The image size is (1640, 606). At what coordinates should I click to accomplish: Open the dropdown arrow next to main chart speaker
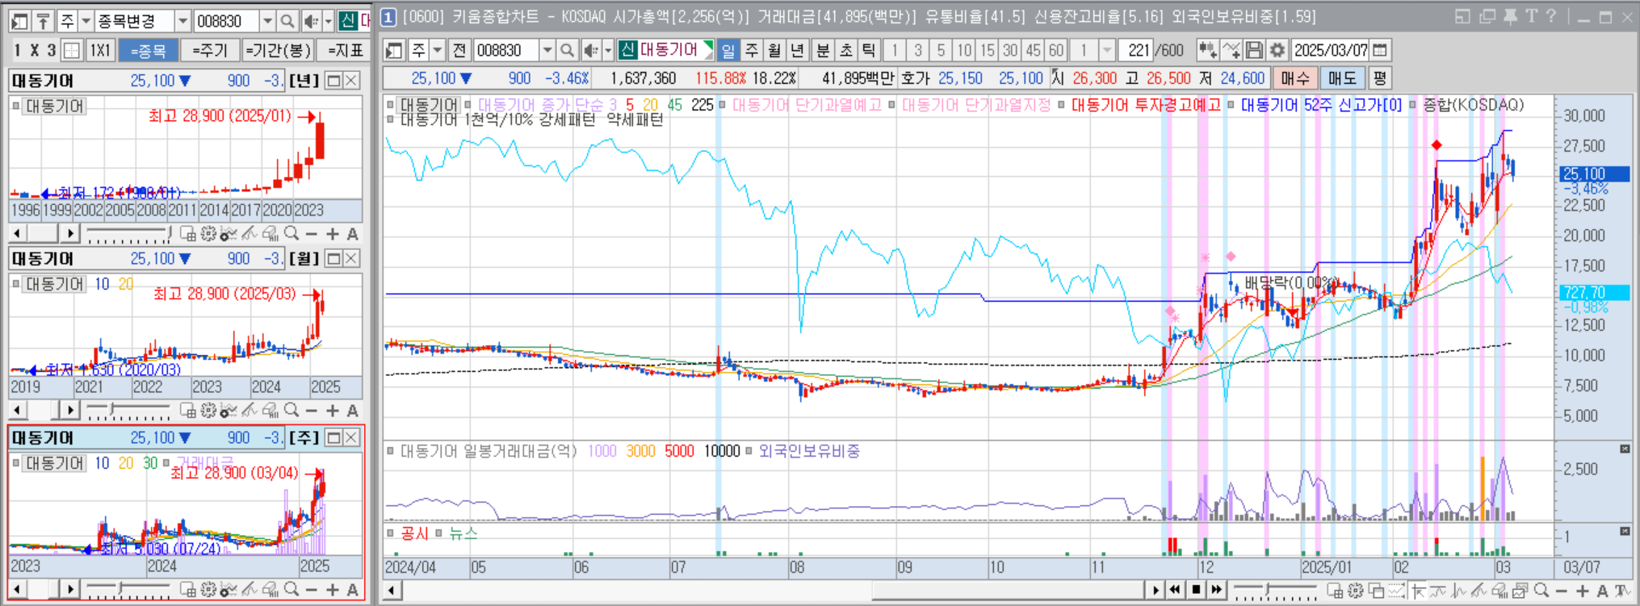pos(608,50)
